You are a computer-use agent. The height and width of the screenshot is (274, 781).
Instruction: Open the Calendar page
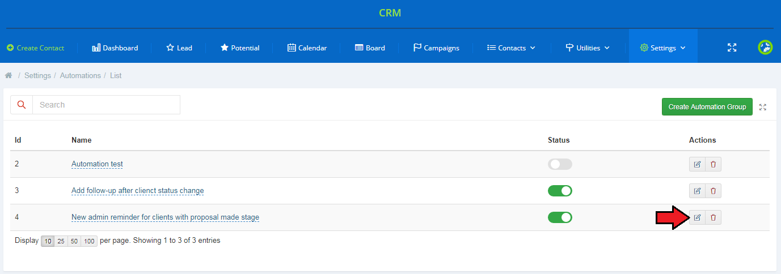[307, 48]
